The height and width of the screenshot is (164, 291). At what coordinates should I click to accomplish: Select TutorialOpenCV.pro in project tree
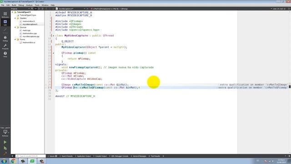28,15
